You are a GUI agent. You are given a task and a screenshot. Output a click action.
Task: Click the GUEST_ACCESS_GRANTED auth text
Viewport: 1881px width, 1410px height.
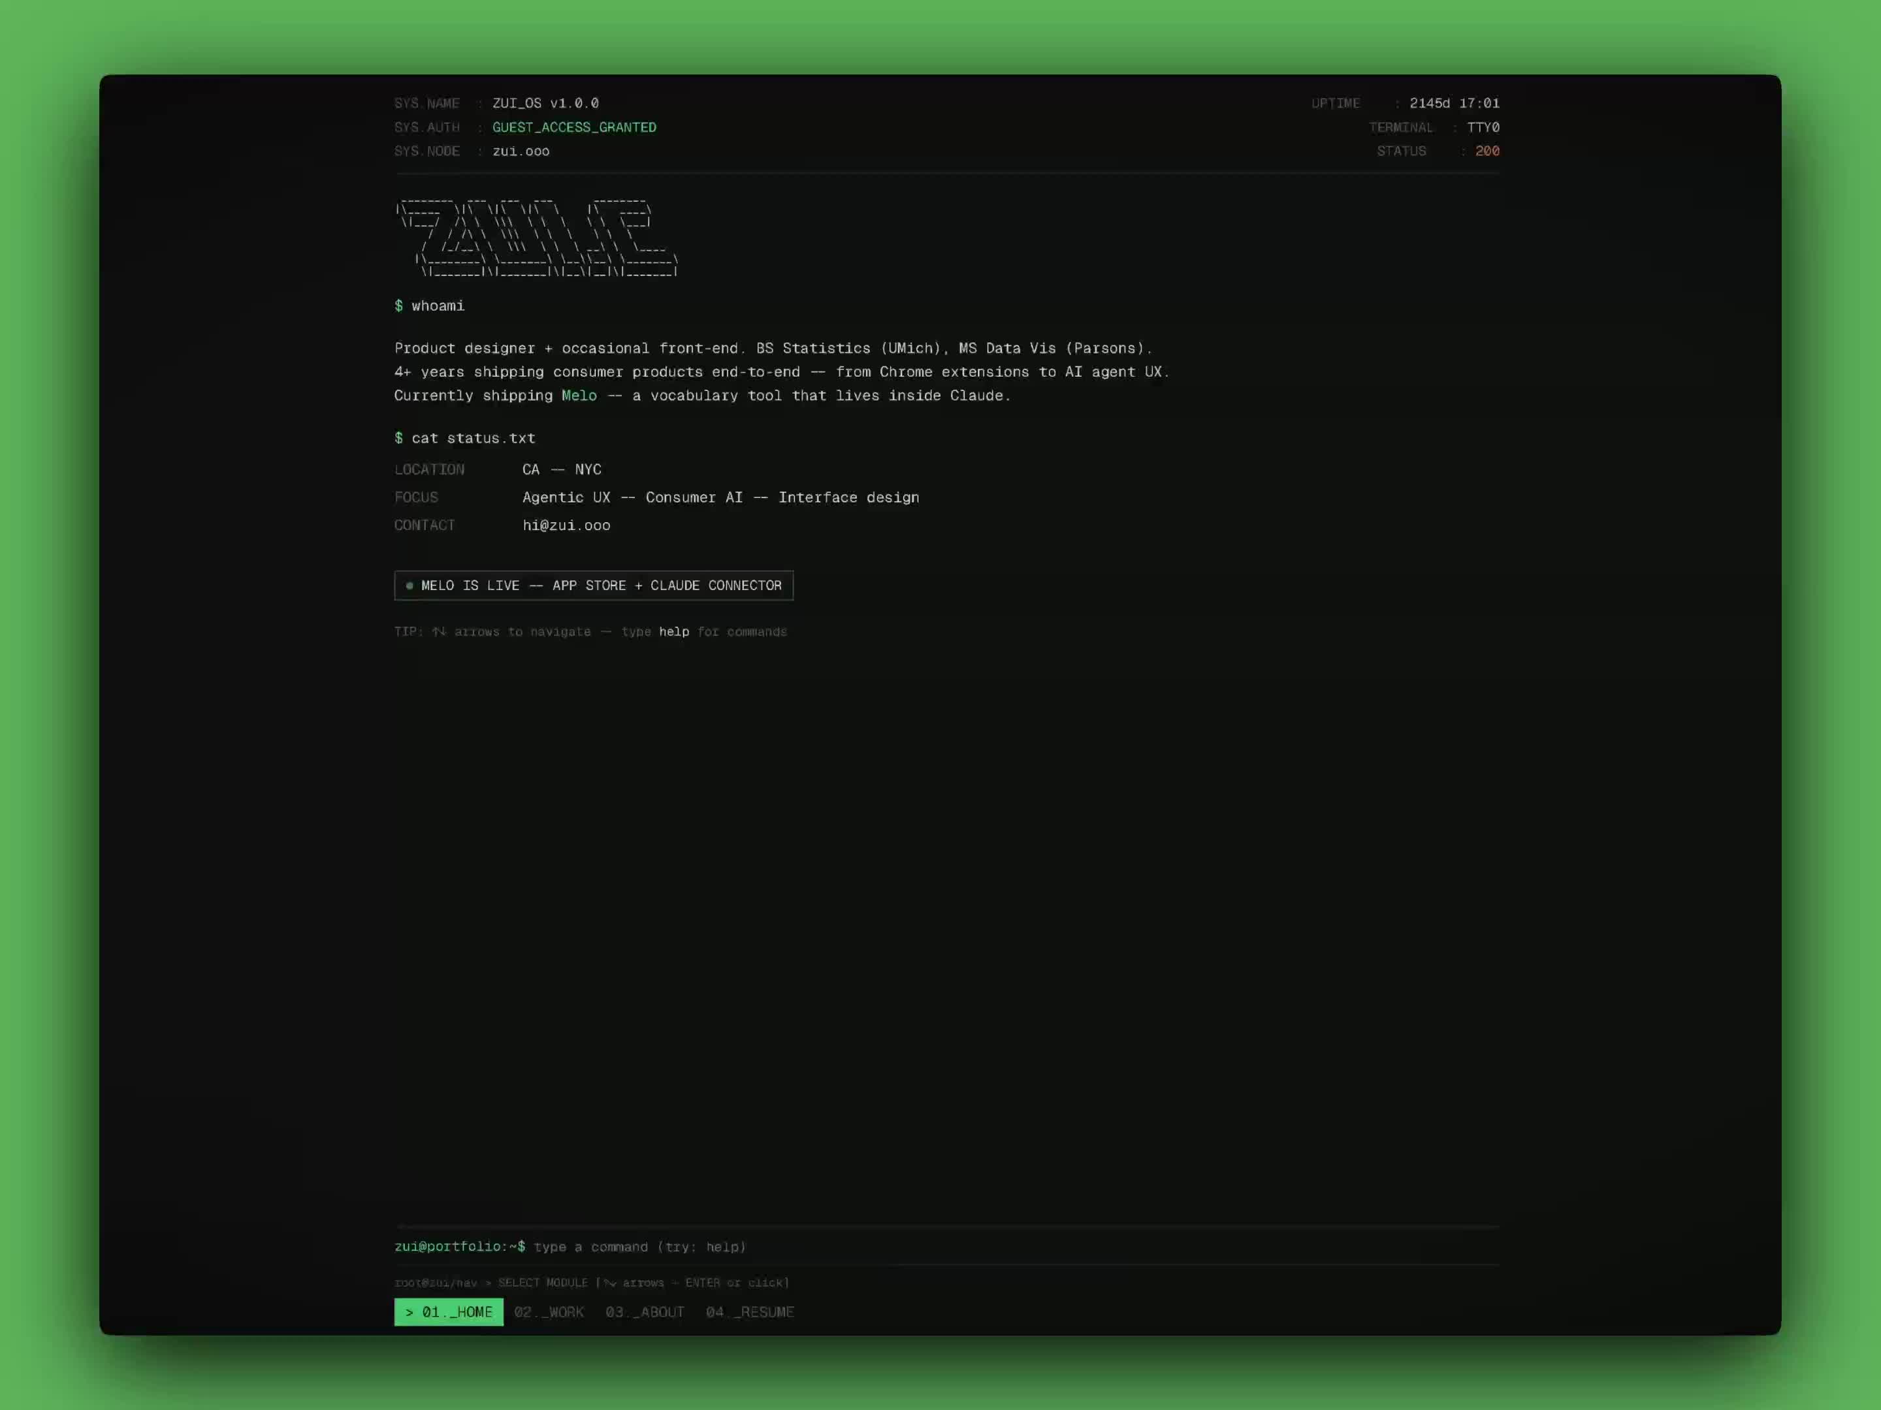[x=574, y=127]
